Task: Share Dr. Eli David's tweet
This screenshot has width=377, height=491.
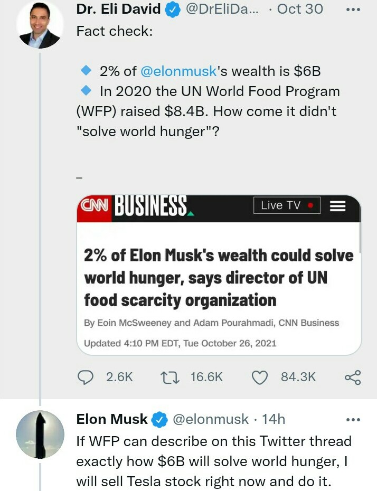Action: point(352,376)
